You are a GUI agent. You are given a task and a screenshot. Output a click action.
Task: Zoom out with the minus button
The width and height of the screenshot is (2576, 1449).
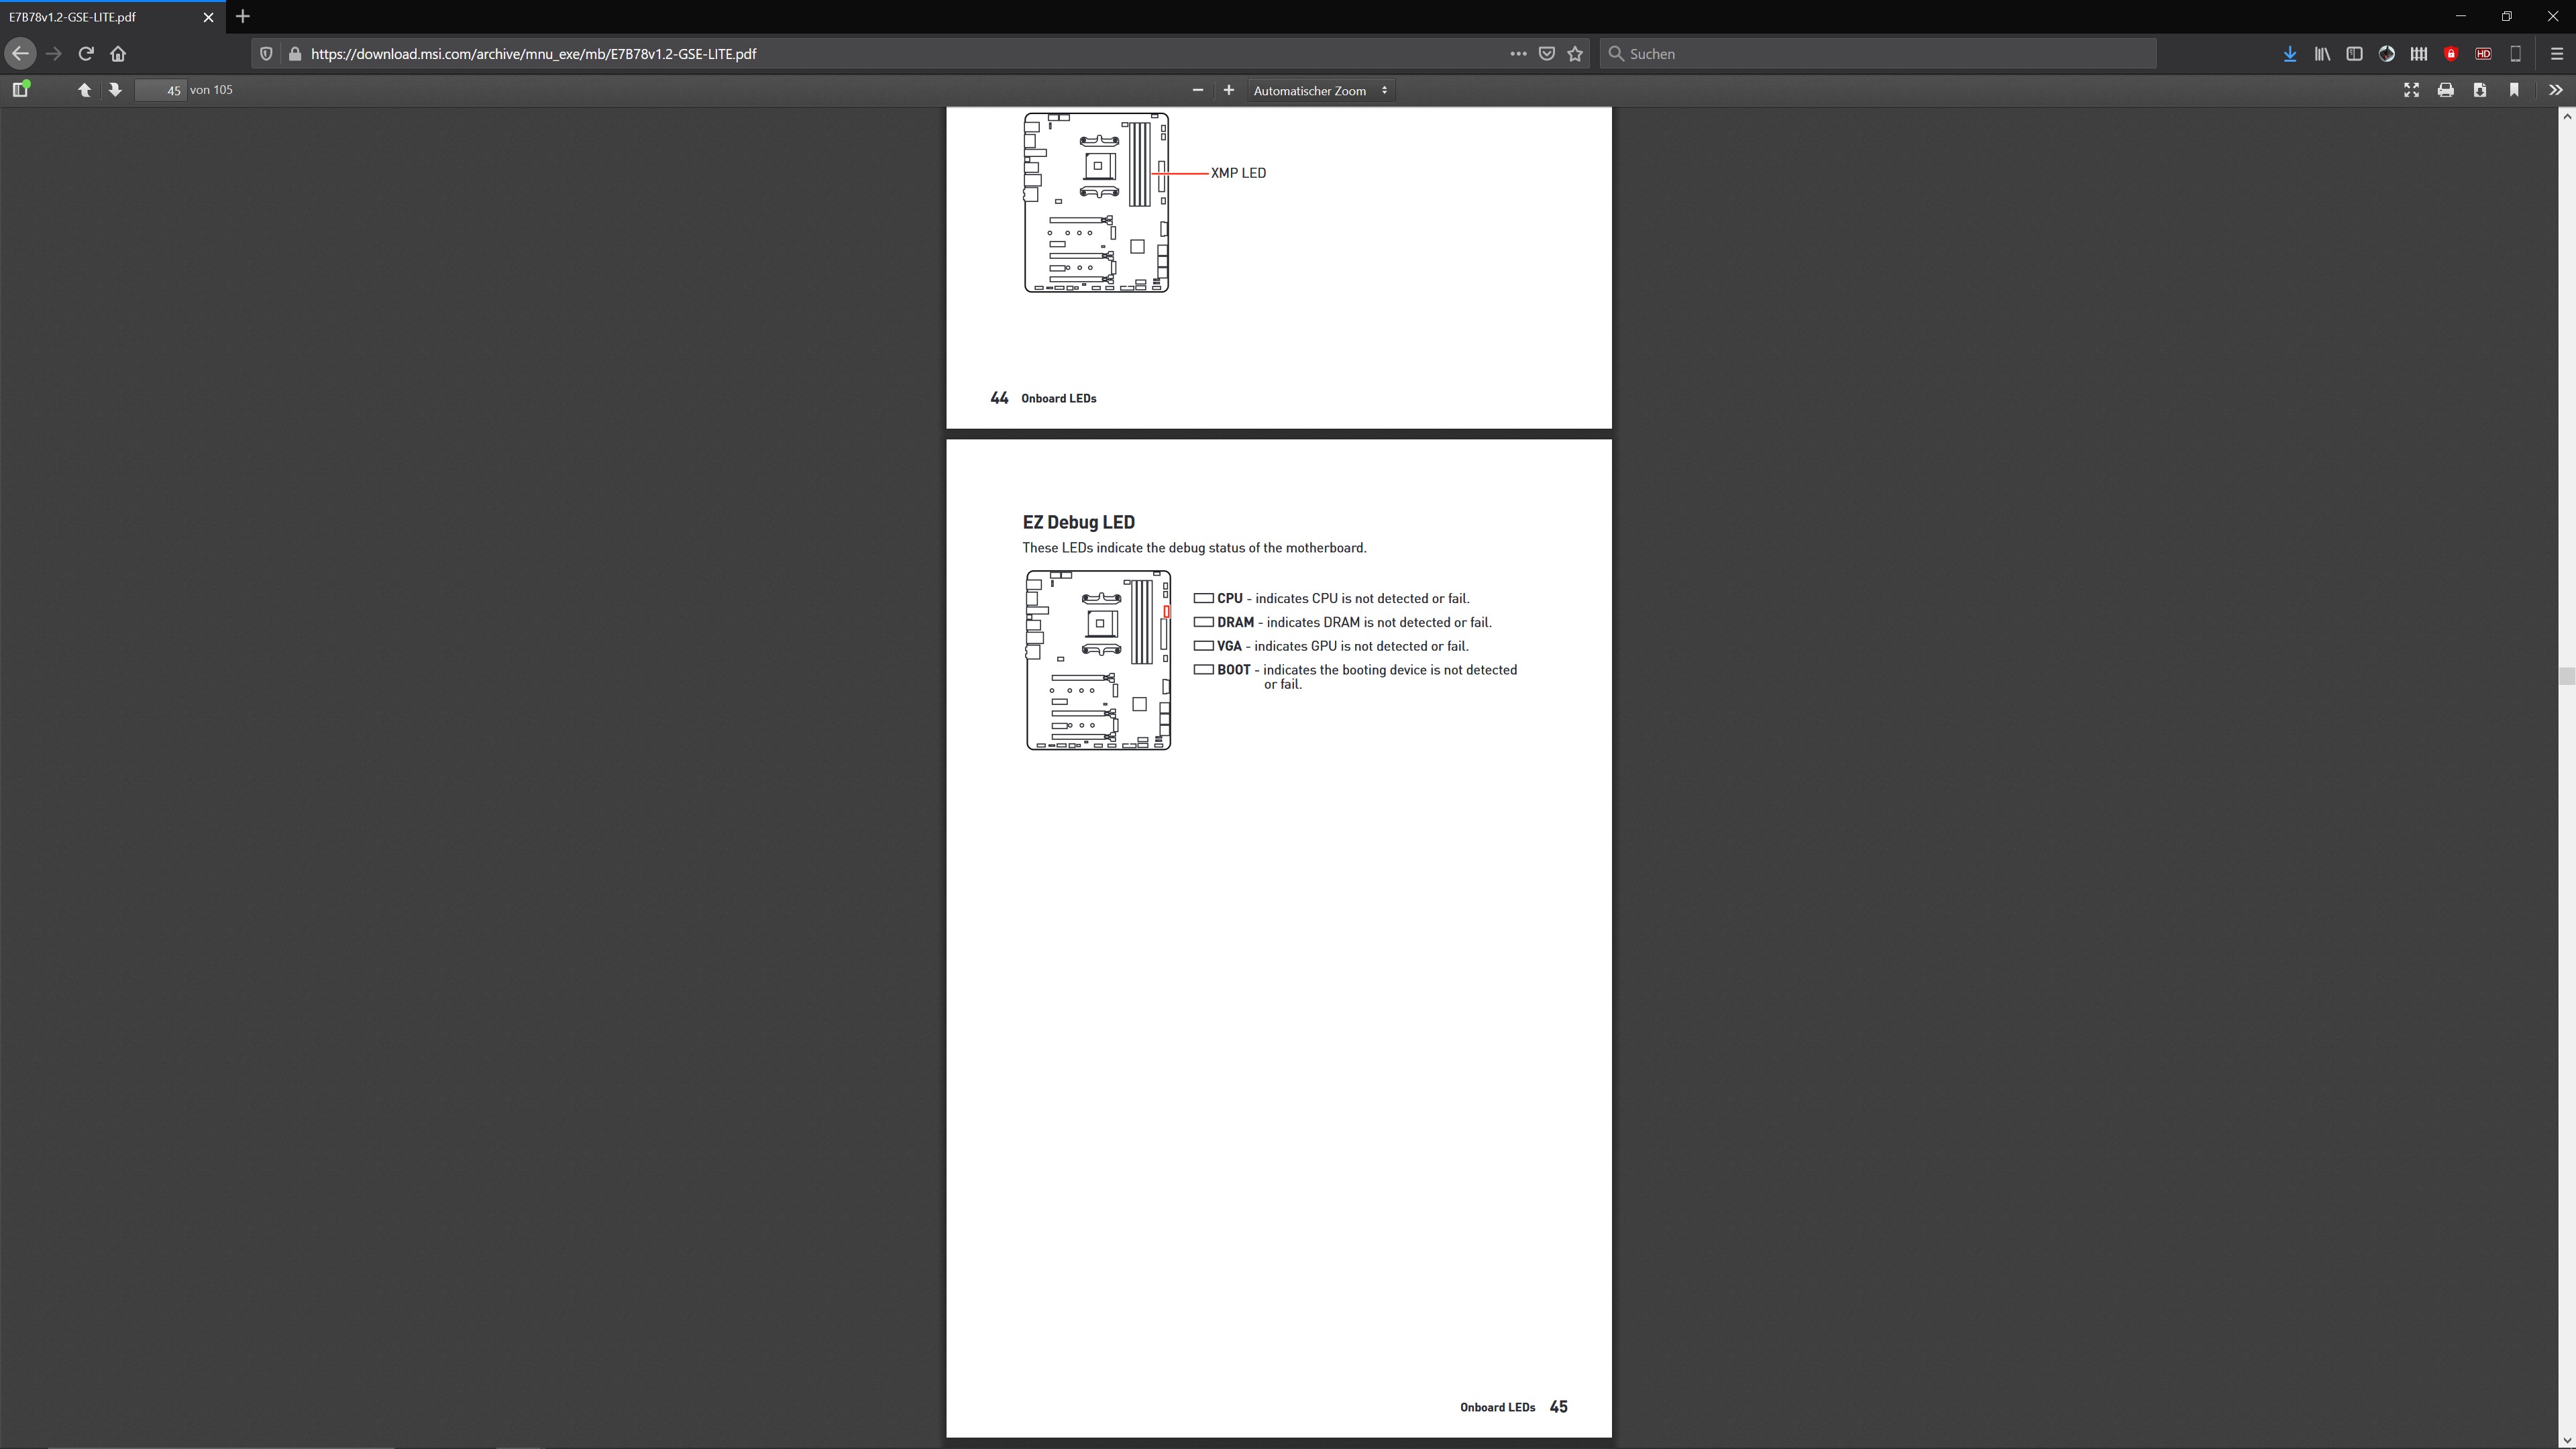click(x=1197, y=90)
